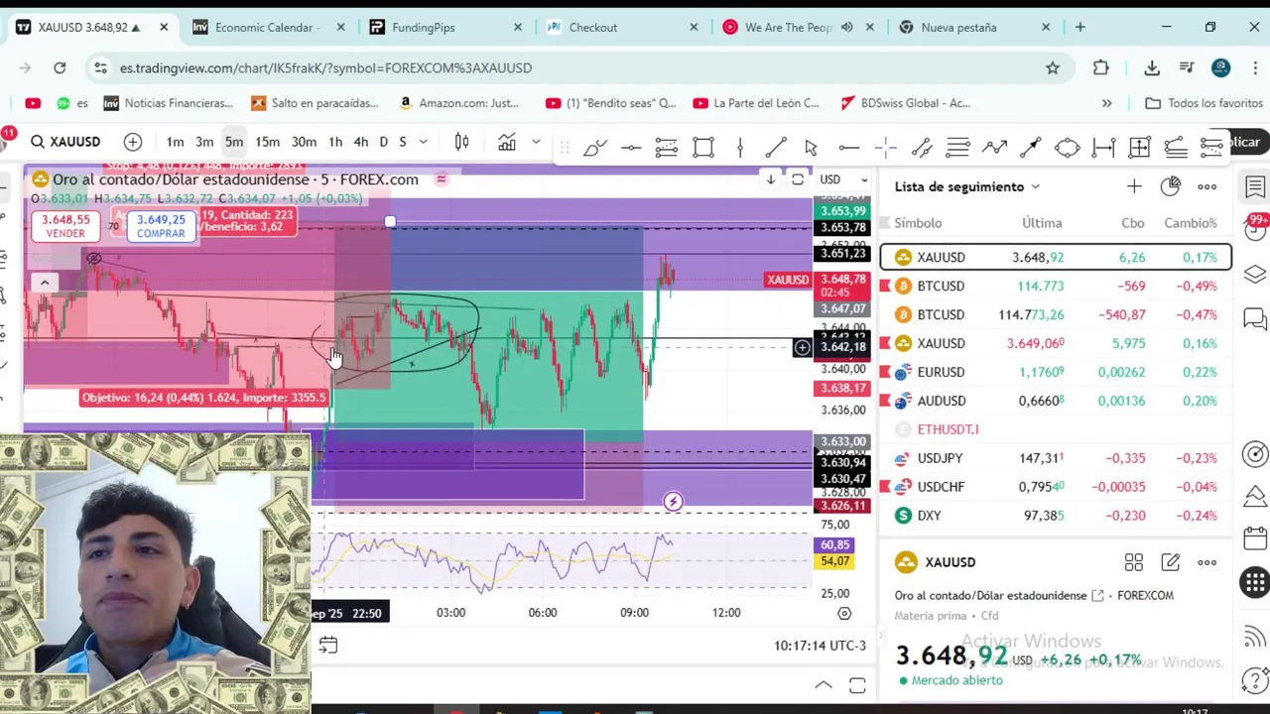Open the calendar icon in right sidebar
This screenshot has height=714, width=1270.
point(1256,538)
